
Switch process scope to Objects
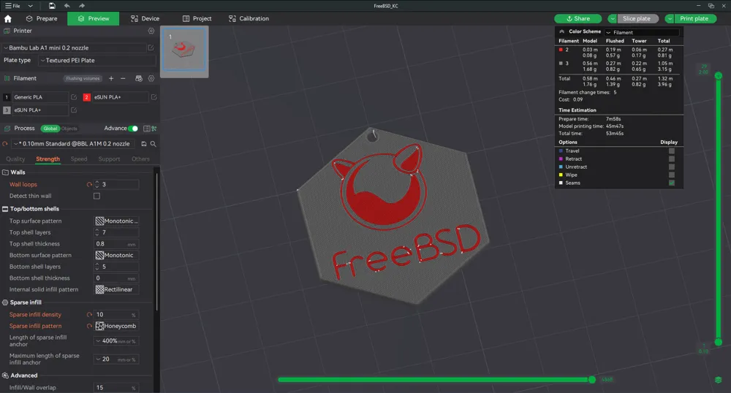pyautogui.click(x=69, y=129)
